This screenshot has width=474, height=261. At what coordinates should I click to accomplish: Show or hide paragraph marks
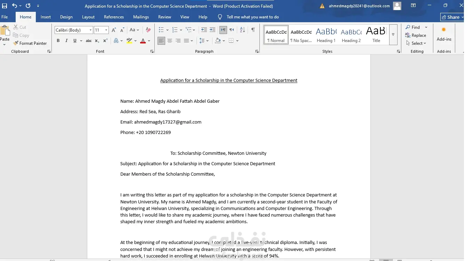click(x=253, y=30)
